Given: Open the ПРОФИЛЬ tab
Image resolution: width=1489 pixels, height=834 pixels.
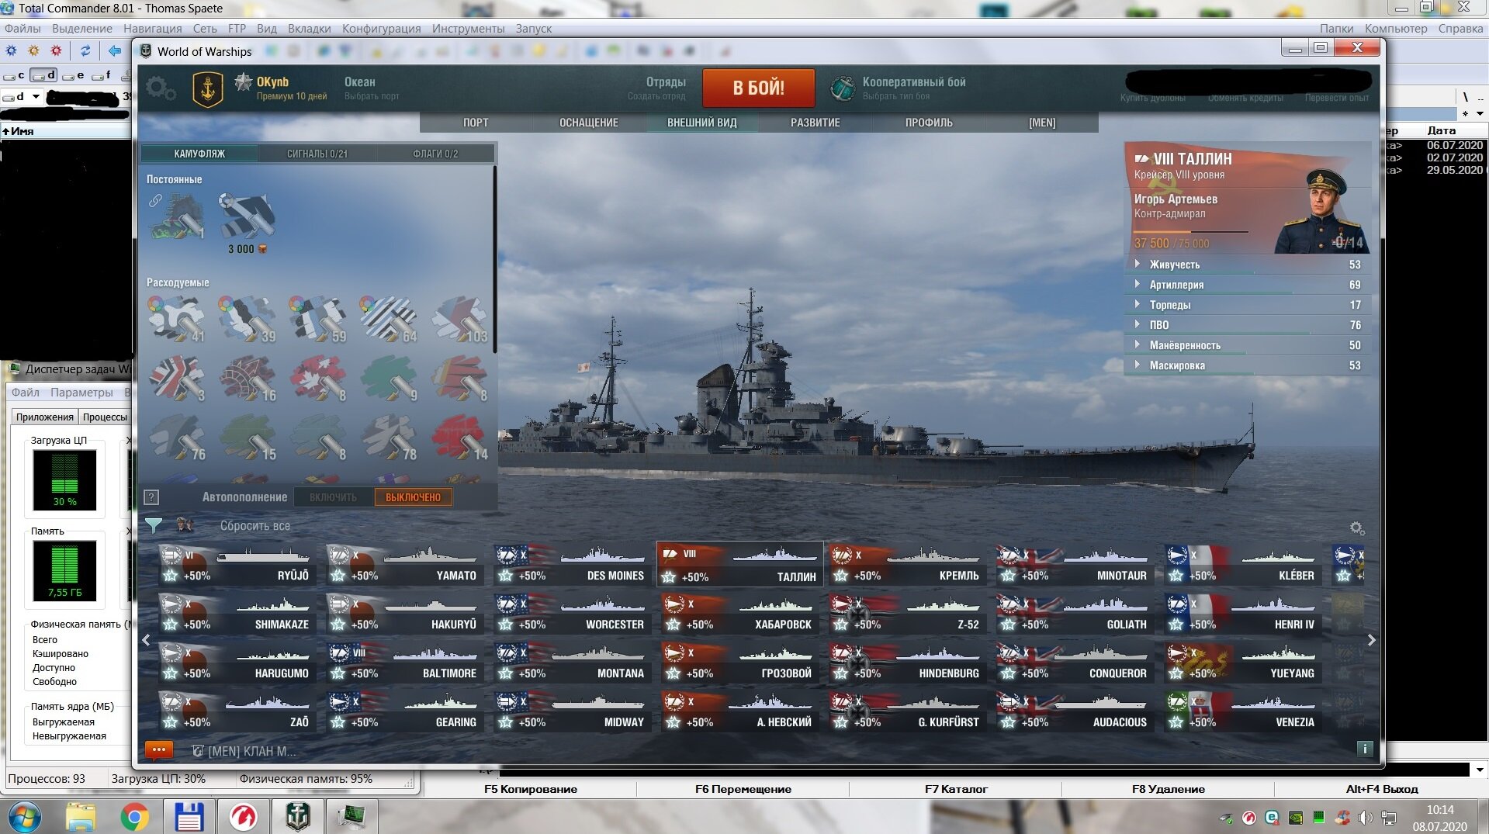Looking at the screenshot, I should [x=929, y=123].
